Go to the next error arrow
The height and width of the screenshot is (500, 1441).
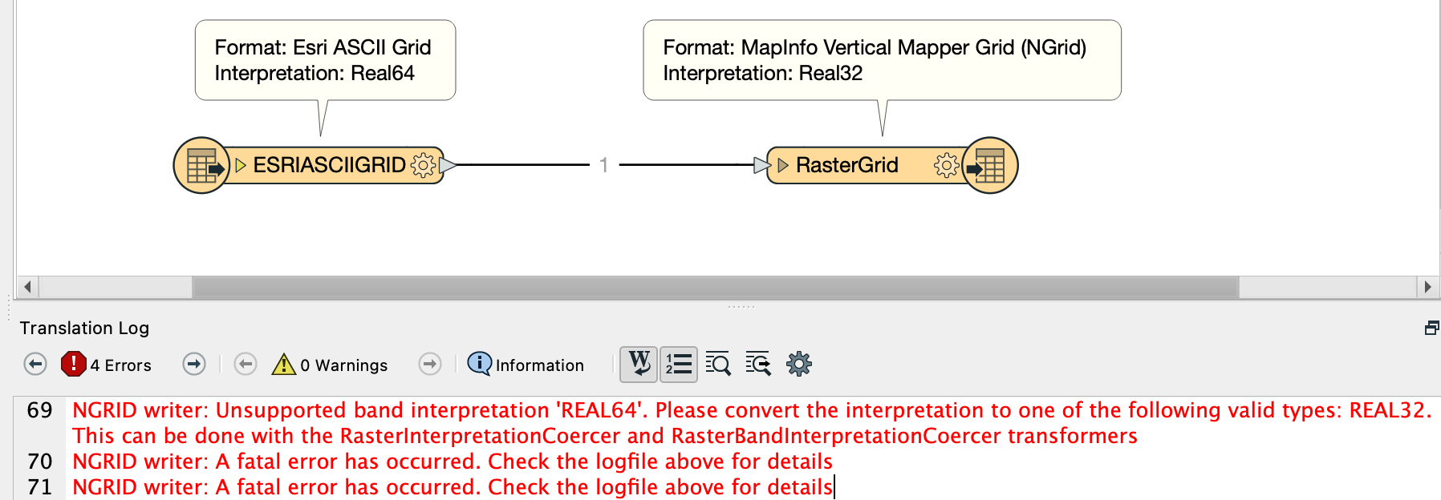(x=194, y=365)
